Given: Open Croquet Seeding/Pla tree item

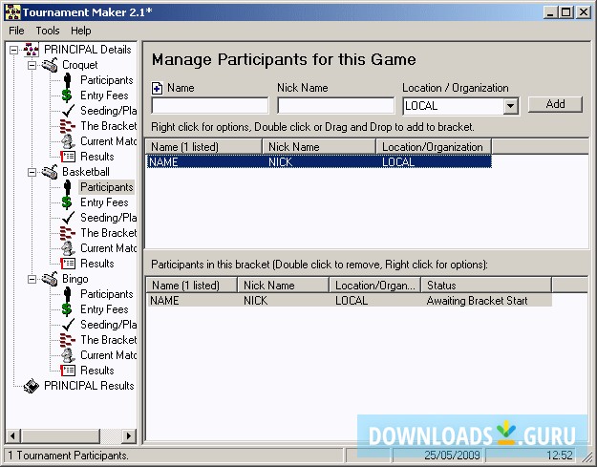Looking at the screenshot, I should (108, 111).
